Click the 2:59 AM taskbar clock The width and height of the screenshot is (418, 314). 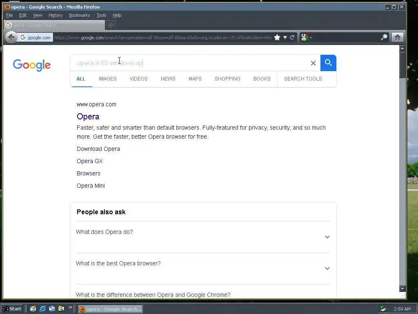click(402, 309)
